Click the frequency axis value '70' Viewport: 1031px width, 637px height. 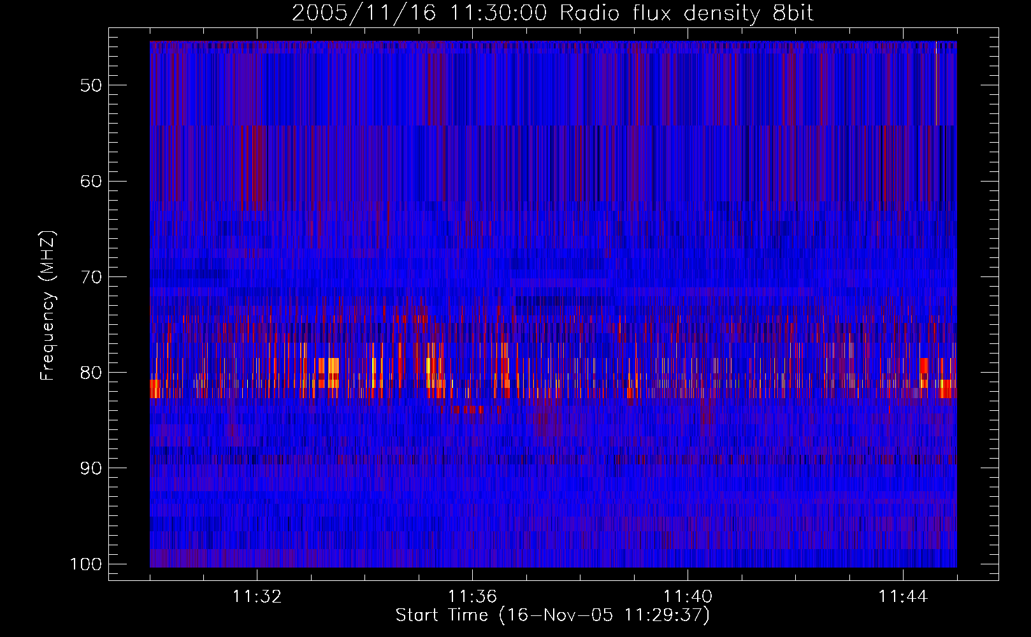pos(91,277)
